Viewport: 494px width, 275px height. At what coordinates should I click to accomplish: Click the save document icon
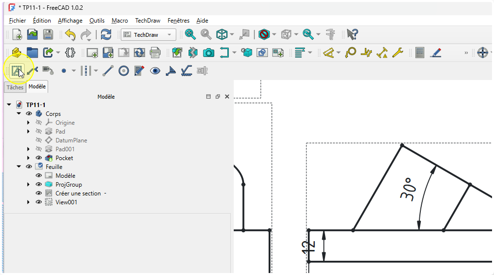(x=48, y=34)
